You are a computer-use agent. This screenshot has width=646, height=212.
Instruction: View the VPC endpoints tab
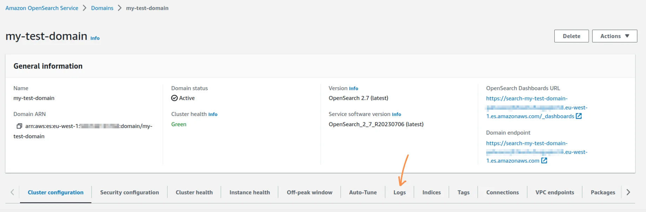point(555,192)
